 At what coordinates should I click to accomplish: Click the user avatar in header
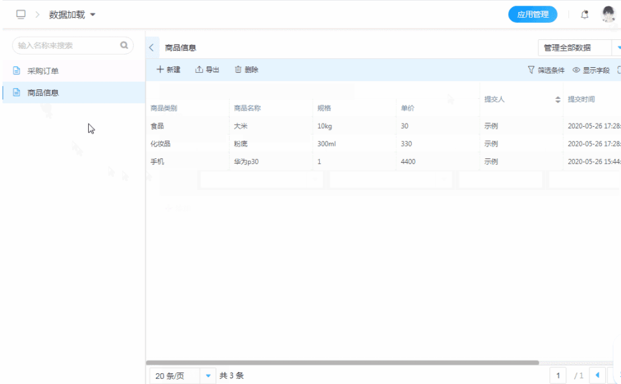pos(608,14)
